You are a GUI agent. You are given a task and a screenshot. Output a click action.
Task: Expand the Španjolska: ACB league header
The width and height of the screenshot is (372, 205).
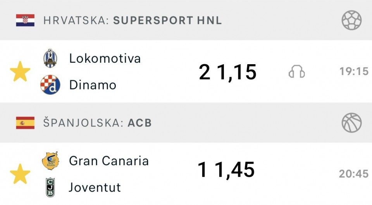point(186,123)
